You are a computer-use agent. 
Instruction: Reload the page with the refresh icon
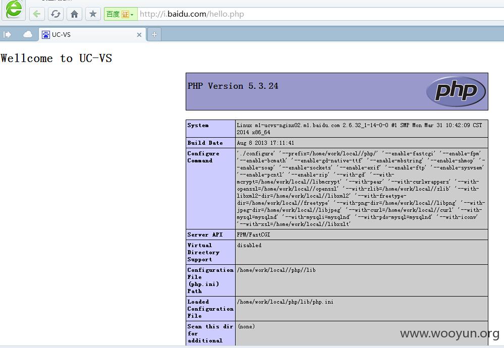(55, 14)
